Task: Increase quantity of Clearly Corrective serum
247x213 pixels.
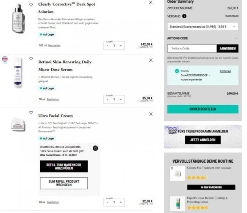Action: (121, 46)
